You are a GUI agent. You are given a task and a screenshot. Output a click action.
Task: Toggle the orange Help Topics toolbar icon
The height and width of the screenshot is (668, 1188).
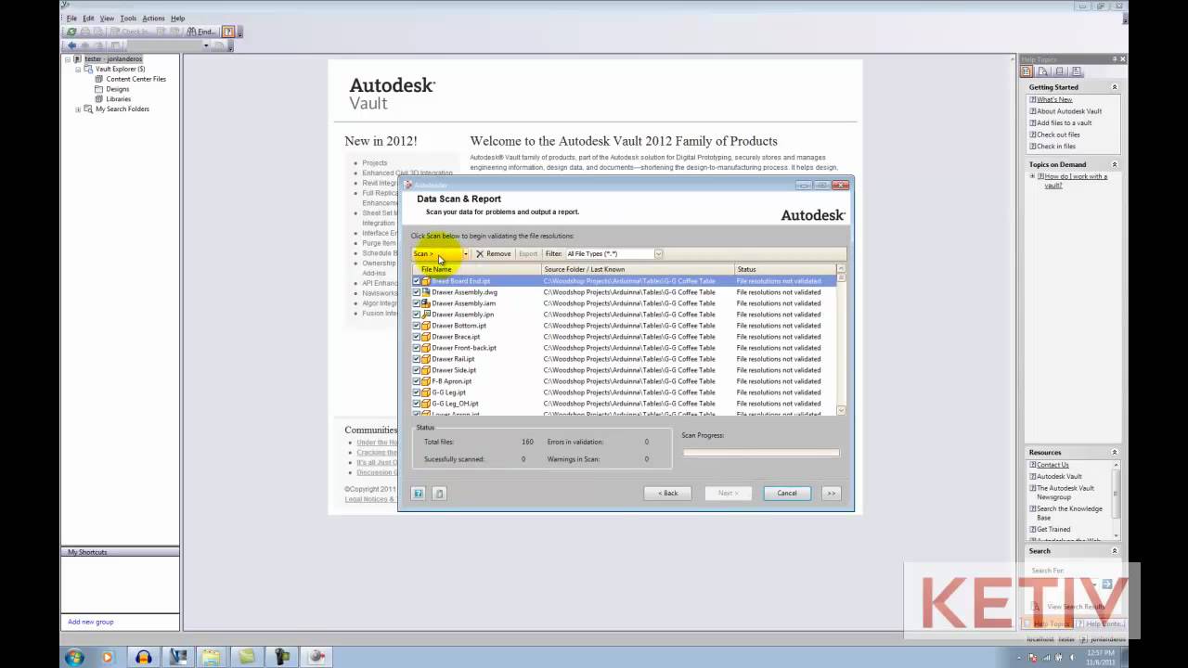tap(228, 32)
